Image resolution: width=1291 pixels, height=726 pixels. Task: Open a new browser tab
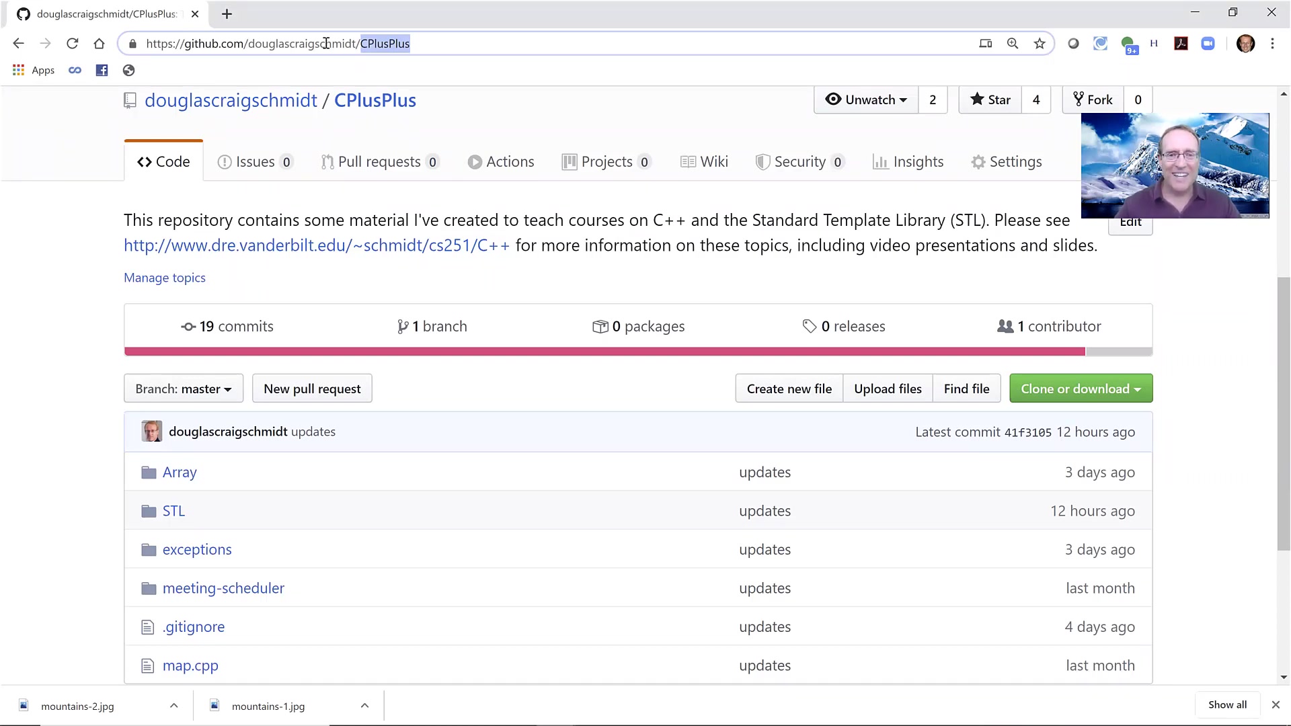point(227,14)
